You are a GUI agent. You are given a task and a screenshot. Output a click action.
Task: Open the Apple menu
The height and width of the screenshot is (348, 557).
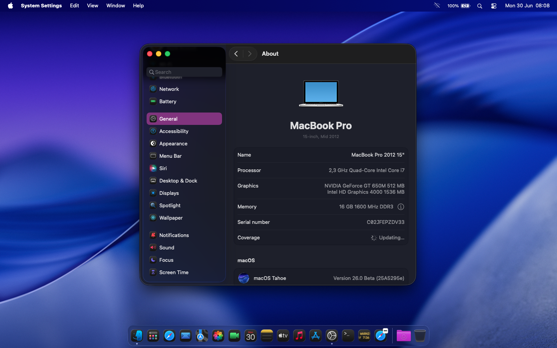tap(10, 6)
